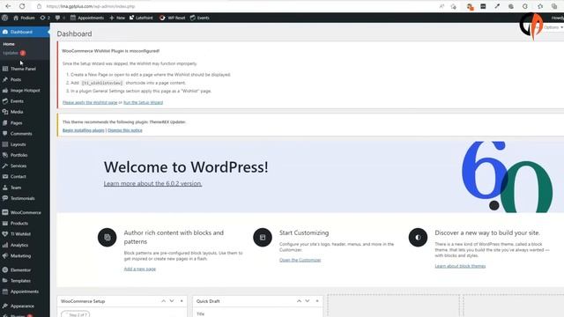Open WP Reset in the admin bar
The height and width of the screenshot is (317, 564).
point(173,18)
